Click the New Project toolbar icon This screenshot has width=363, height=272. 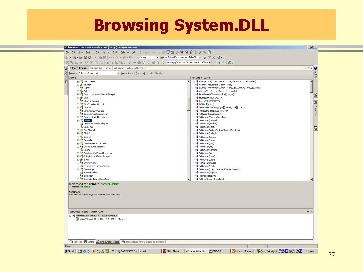click(x=68, y=57)
